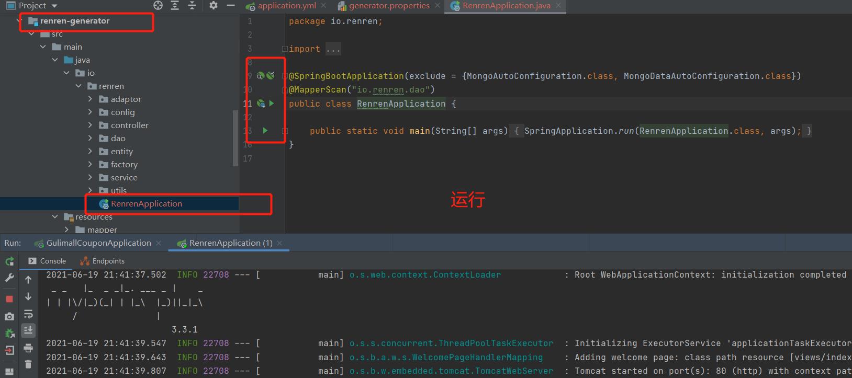The width and height of the screenshot is (852, 378).
Task: Click the Select Opened File target icon
Action: (158, 5)
